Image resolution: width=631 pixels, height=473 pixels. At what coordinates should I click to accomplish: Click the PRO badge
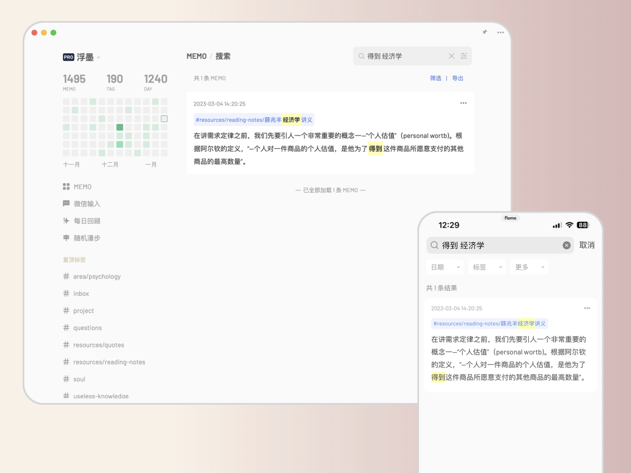point(68,57)
